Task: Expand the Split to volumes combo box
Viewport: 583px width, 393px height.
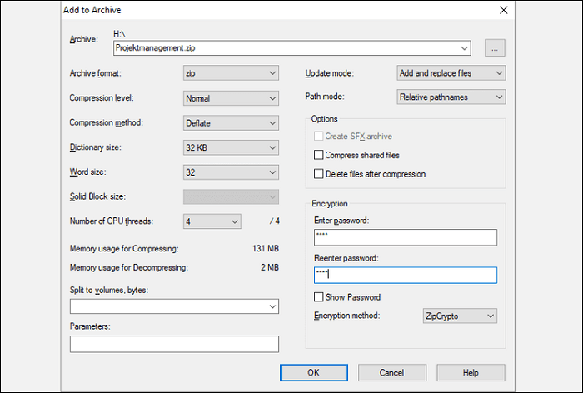Action: tap(272, 306)
